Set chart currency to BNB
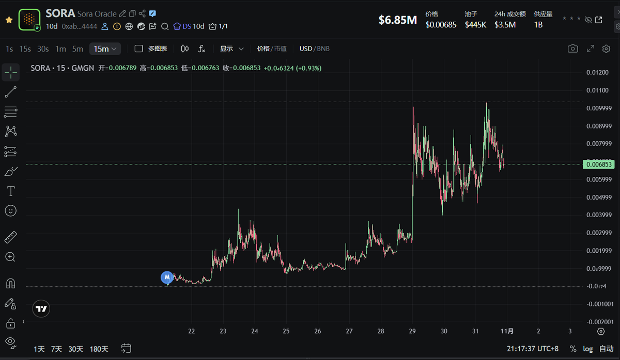 tap(323, 48)
